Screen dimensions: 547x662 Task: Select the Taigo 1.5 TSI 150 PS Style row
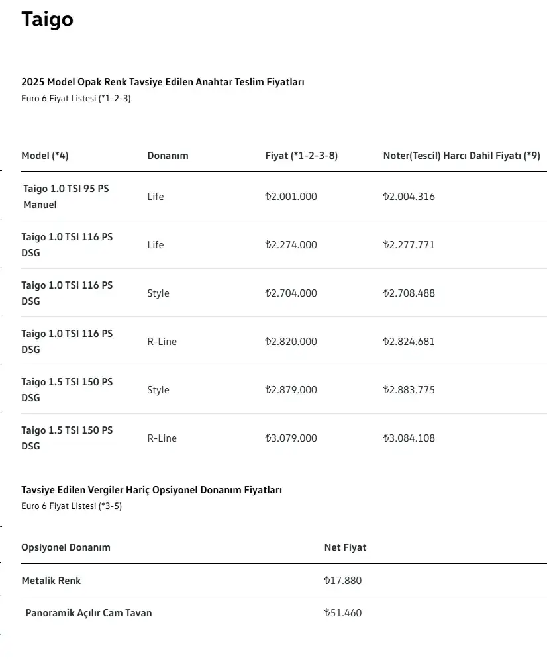(284, 390)
